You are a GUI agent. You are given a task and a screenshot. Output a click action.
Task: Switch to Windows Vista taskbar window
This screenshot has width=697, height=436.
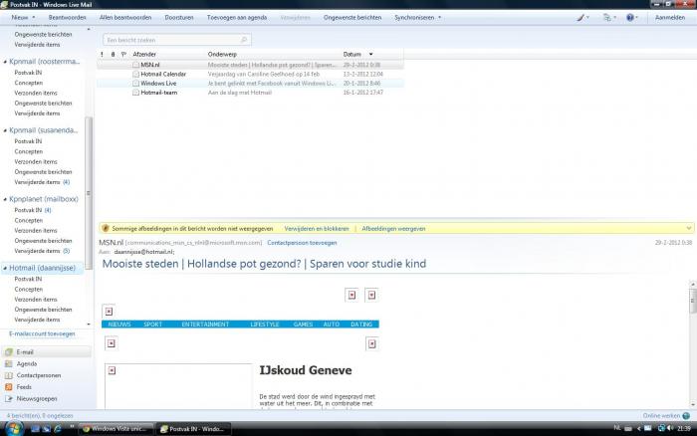coord(116,429)
